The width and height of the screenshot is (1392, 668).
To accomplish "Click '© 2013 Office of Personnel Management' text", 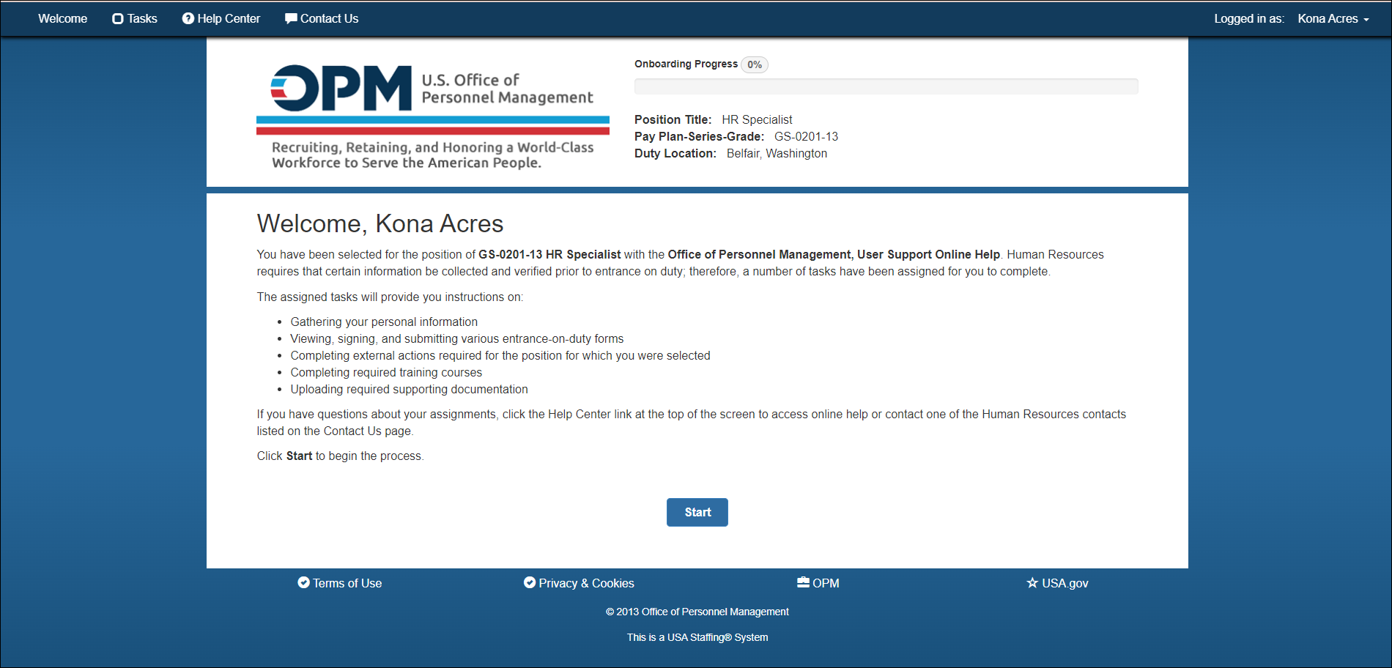I will coord(697,612).
